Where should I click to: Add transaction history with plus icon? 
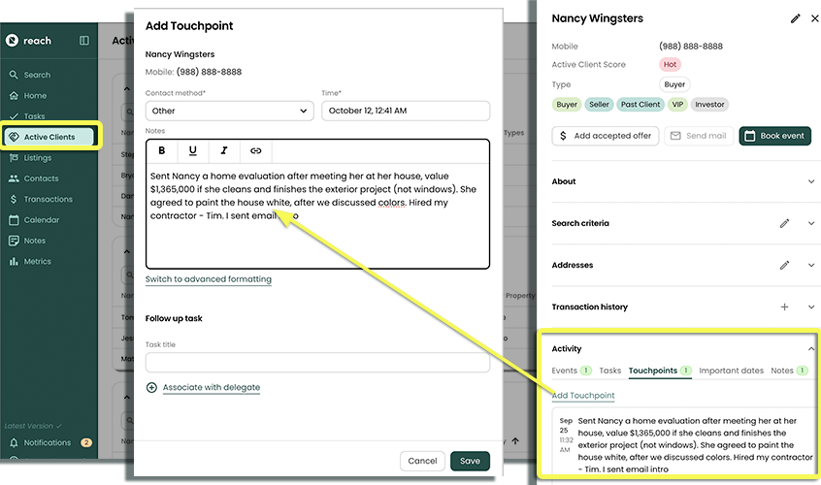coord(784,307)
